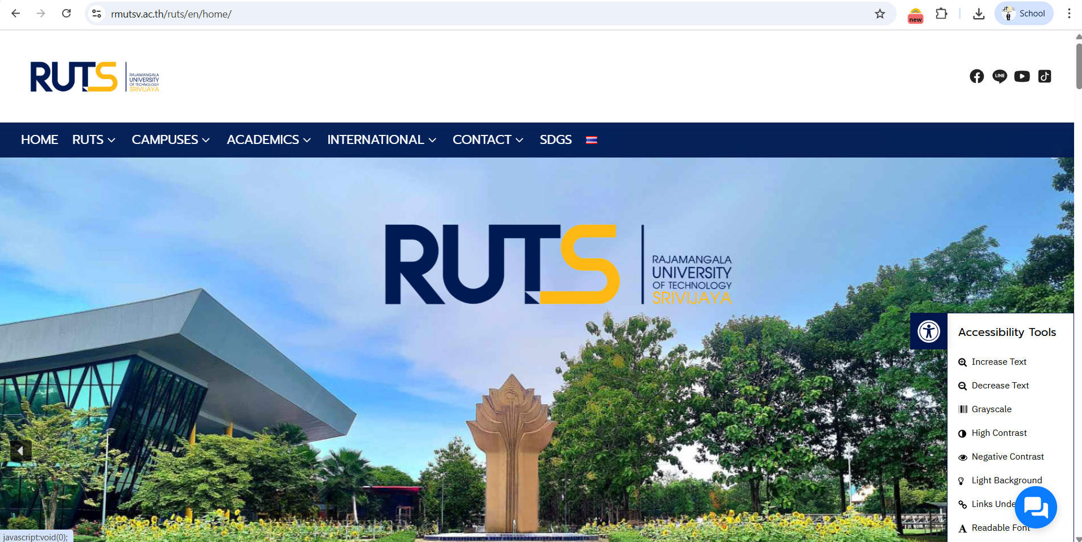
Task: Enable High Contrast viewing
Action: click(998, 432)
